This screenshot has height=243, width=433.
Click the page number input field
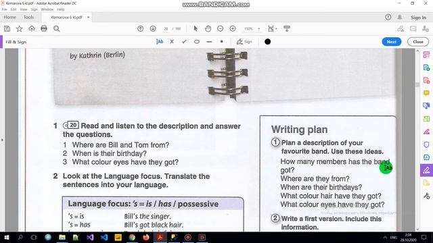click(166, 28)
